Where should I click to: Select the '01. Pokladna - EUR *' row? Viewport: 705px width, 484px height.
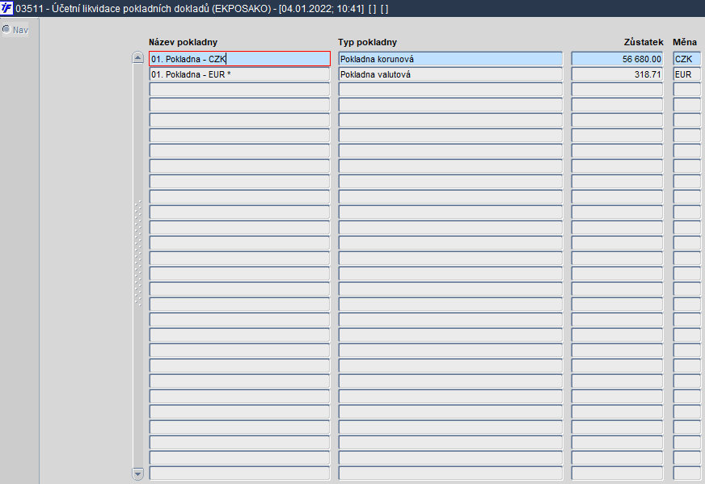(x=239, y=74)
